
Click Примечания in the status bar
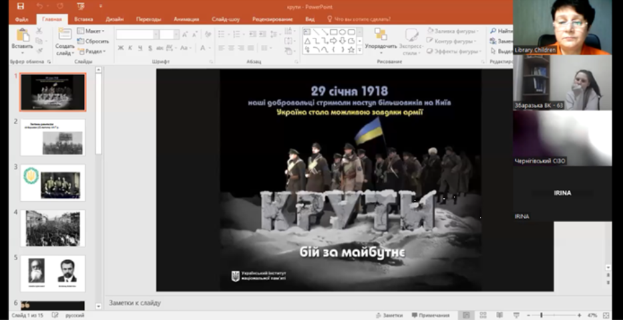coord(431,315)
